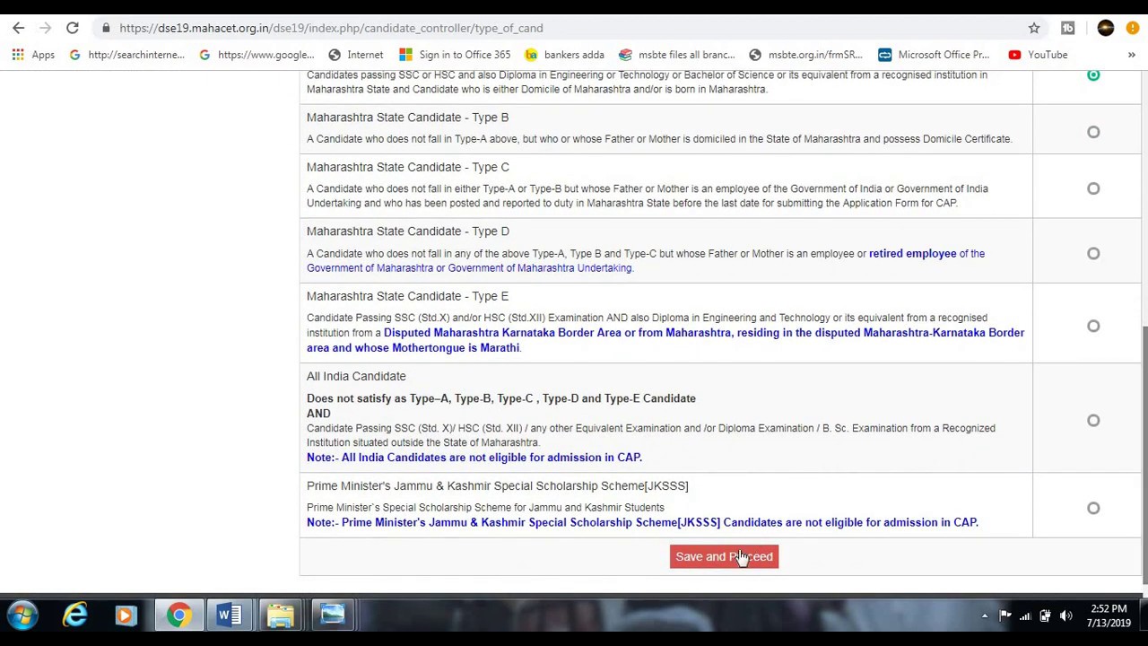Click Save and Proceed button

[724, 556]
